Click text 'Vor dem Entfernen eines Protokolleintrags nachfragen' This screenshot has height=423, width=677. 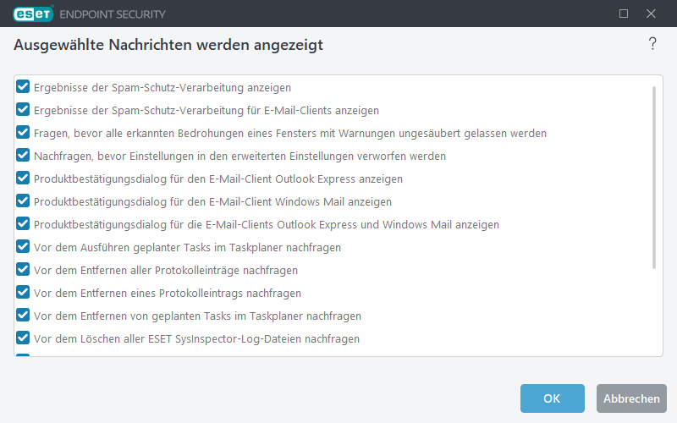[x=168, y=294]
